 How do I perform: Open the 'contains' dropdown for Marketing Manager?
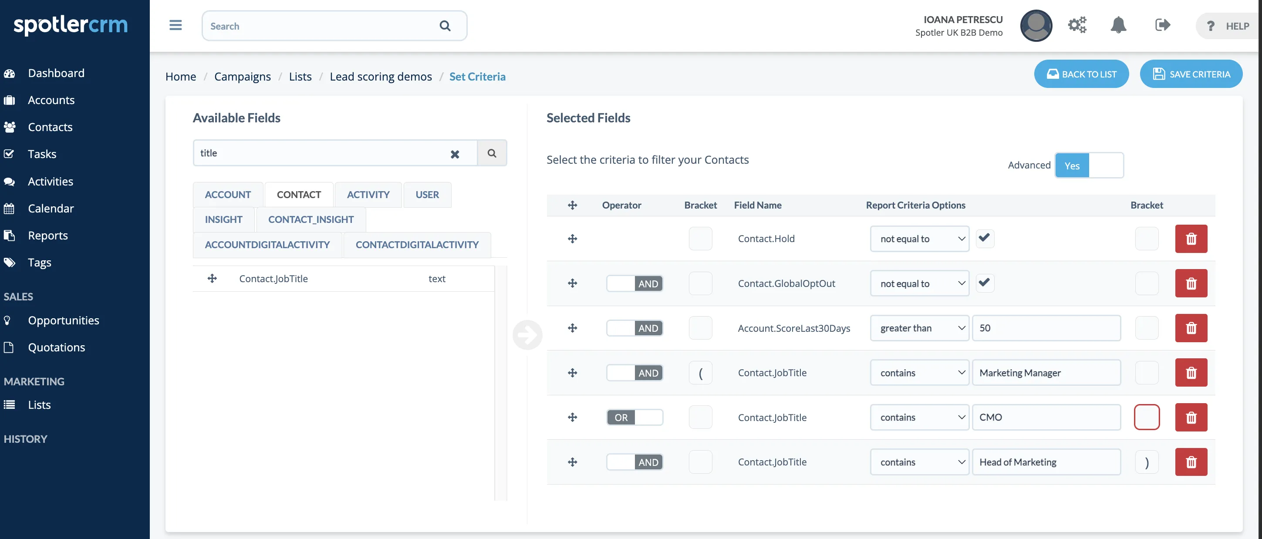919,373
